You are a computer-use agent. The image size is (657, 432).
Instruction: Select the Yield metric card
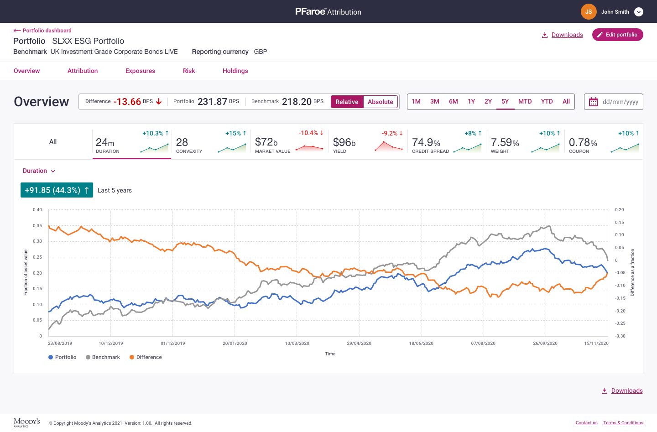(368, 141)
